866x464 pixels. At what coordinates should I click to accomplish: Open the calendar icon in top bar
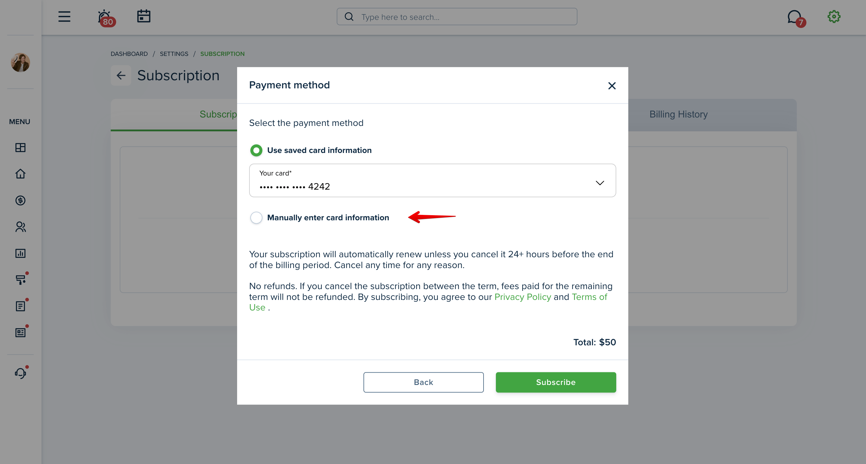point(144,17)
